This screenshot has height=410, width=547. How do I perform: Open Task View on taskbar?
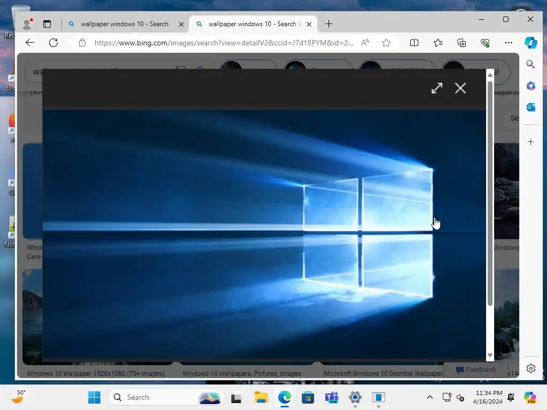[236, 398]
